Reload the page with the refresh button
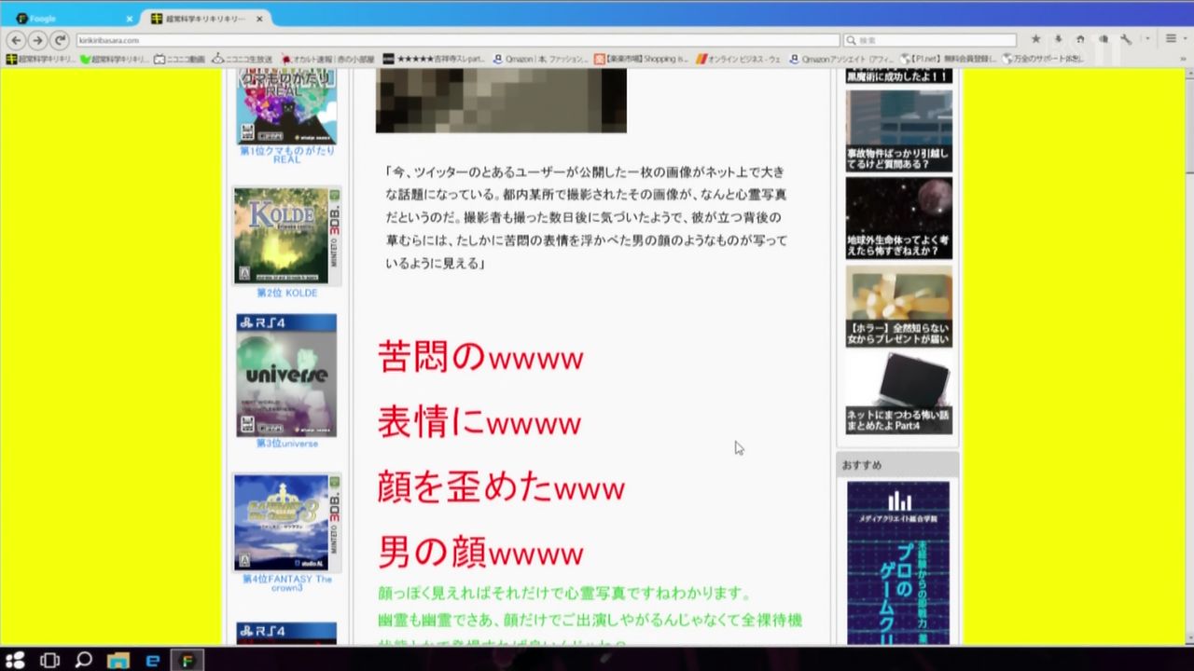 pos(60,40)
